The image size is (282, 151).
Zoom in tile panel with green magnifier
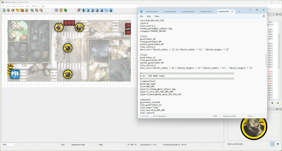coord(272,103)
